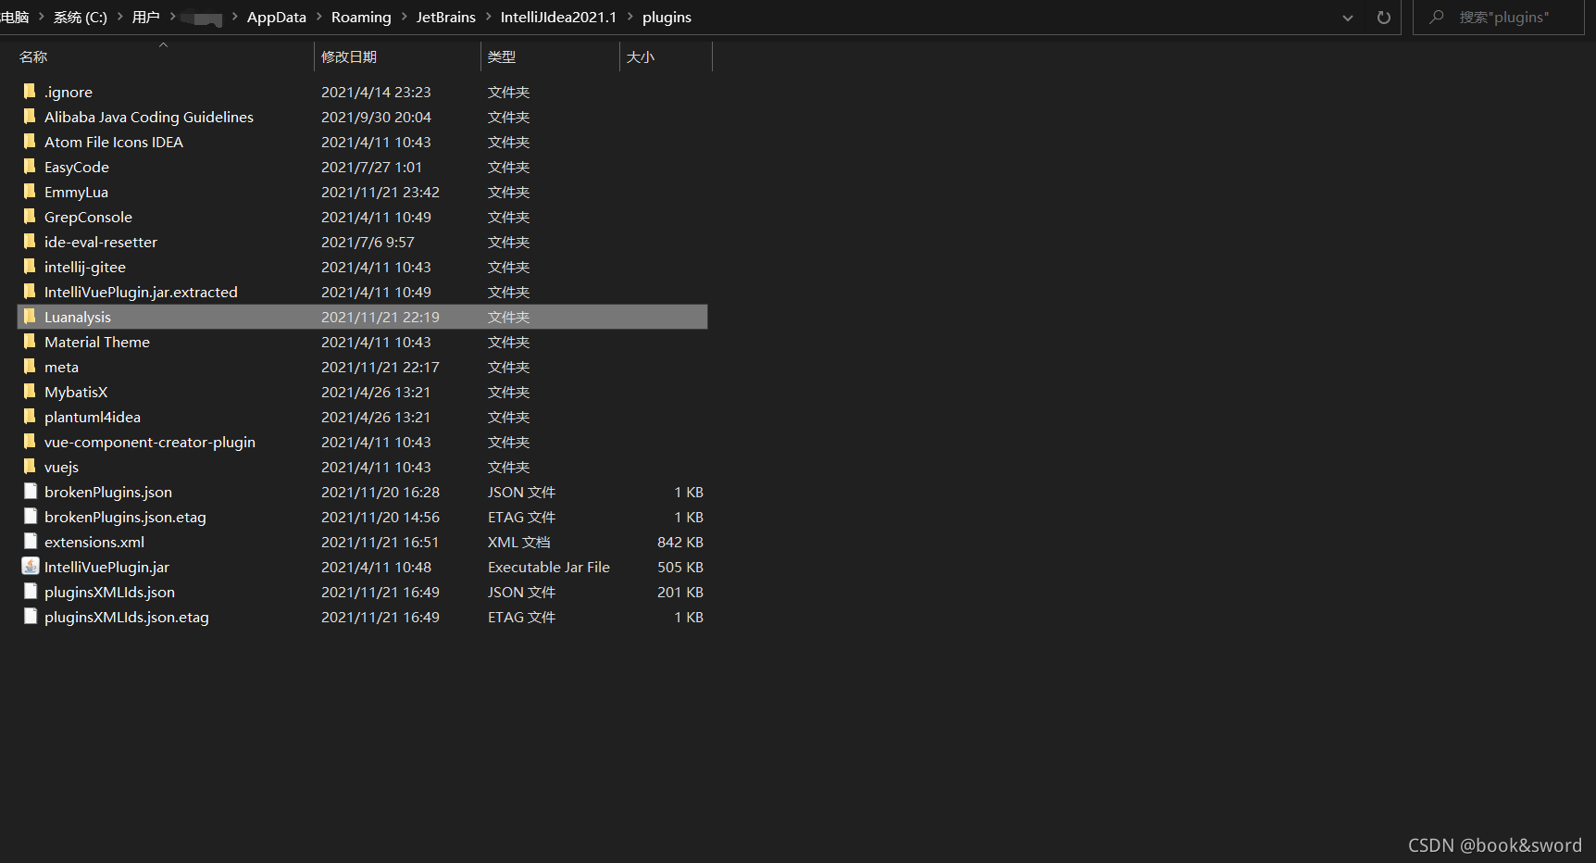Click the refresh icon in the address bar
Image resolution: width=1596 pixels, height=863 pixels.
(1383, 17)
